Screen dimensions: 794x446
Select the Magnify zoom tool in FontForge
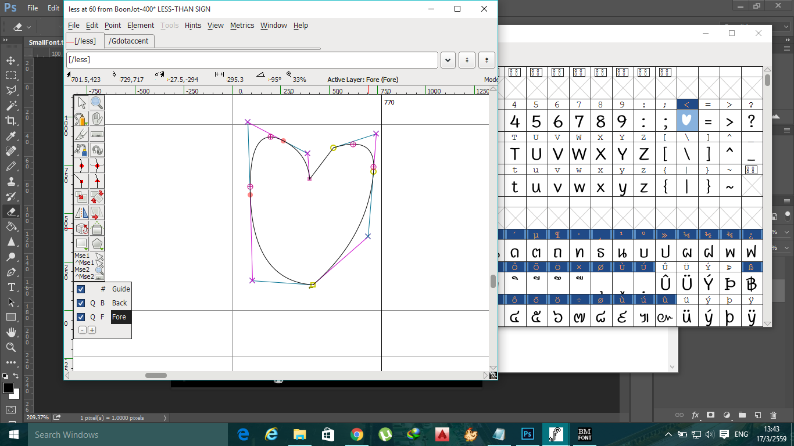pyautogui.click(x=97, y=103)
